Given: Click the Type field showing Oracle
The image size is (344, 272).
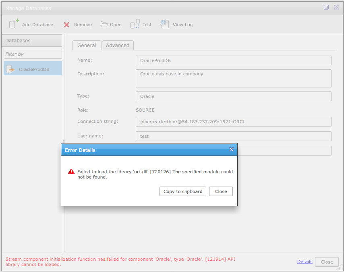Looking at the screenshot, I should pos(234,96).
